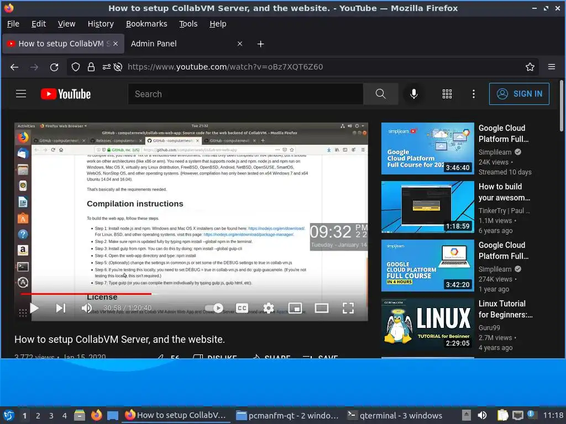Open the How to build your awesome thumbnail
Viewport: 566px width, 424px height.
tap(427, 207)
